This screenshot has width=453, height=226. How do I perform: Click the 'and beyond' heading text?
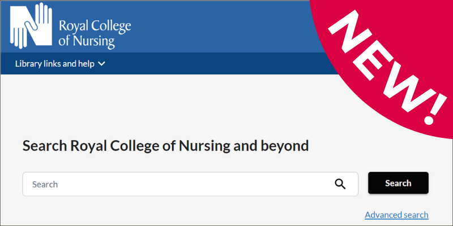[277, 146]
